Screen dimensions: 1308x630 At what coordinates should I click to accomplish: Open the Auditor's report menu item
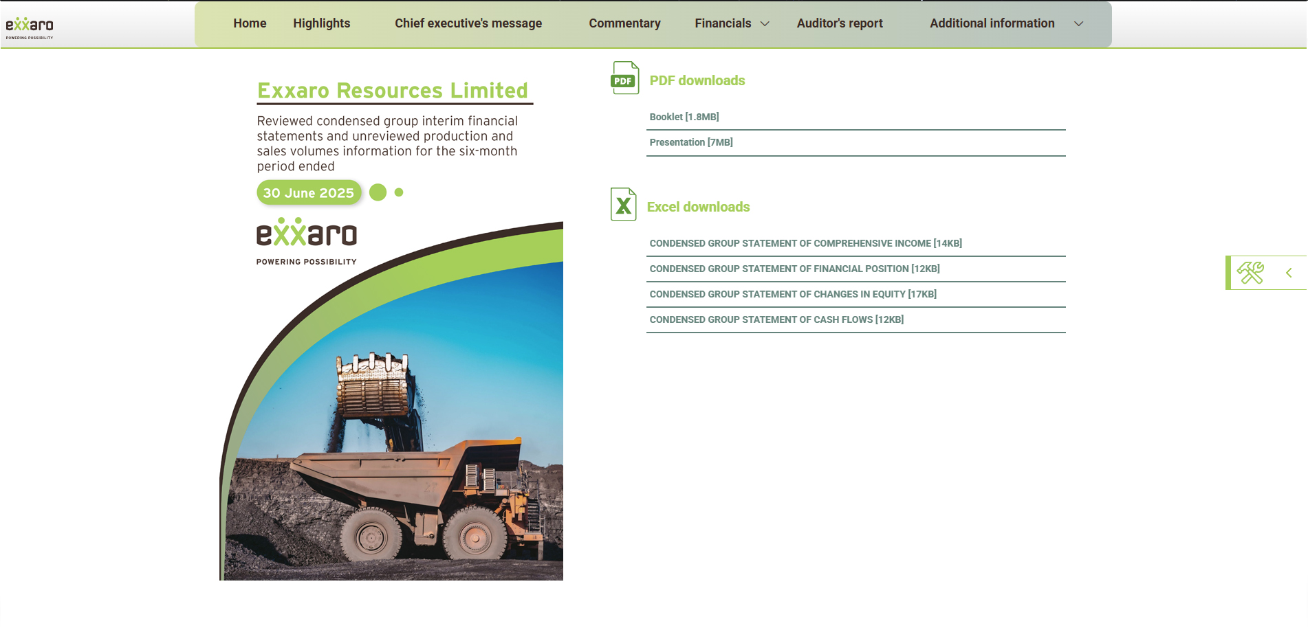840,23
